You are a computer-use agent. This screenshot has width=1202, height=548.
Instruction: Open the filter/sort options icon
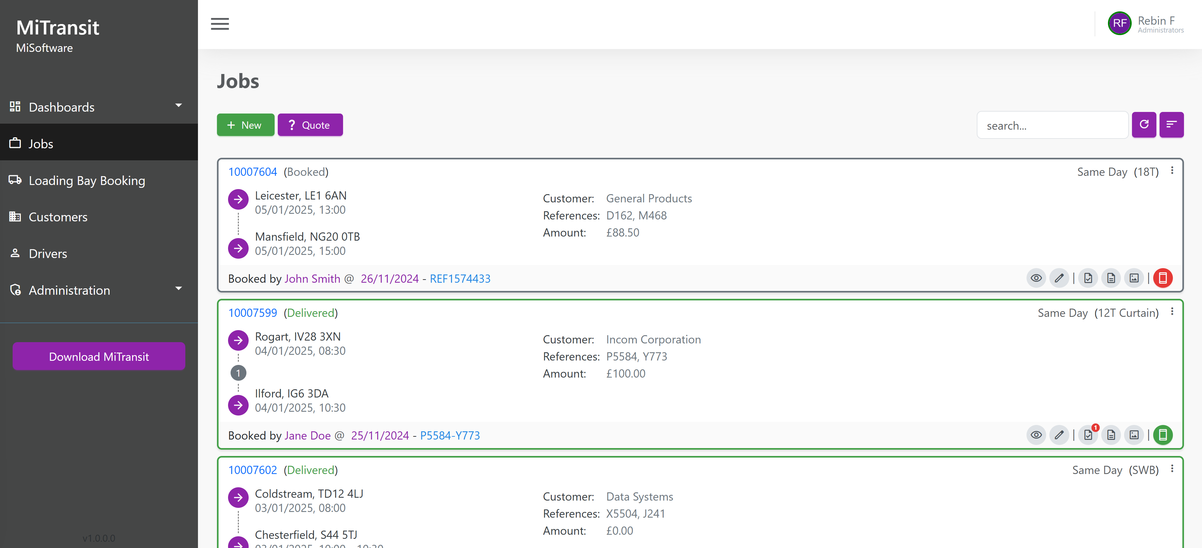coord(1171,124)
